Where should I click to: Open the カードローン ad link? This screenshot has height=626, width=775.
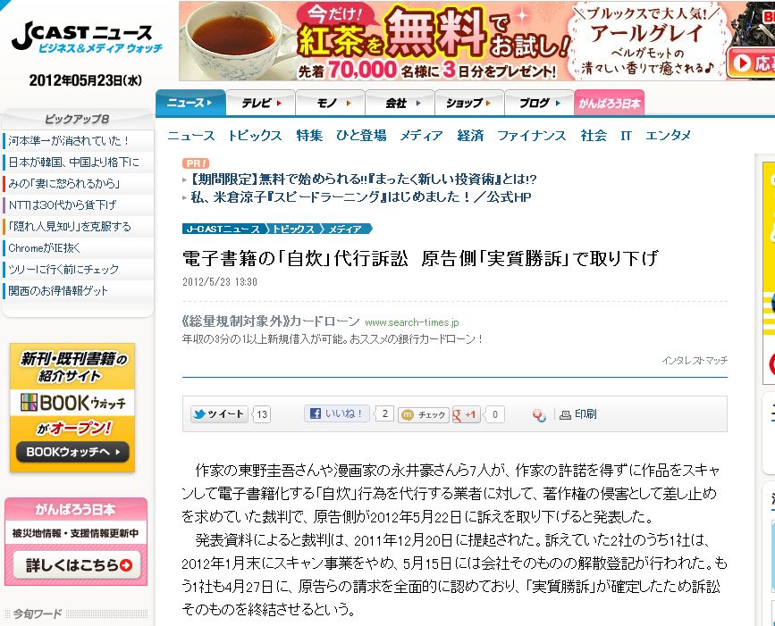pos(271,321)
